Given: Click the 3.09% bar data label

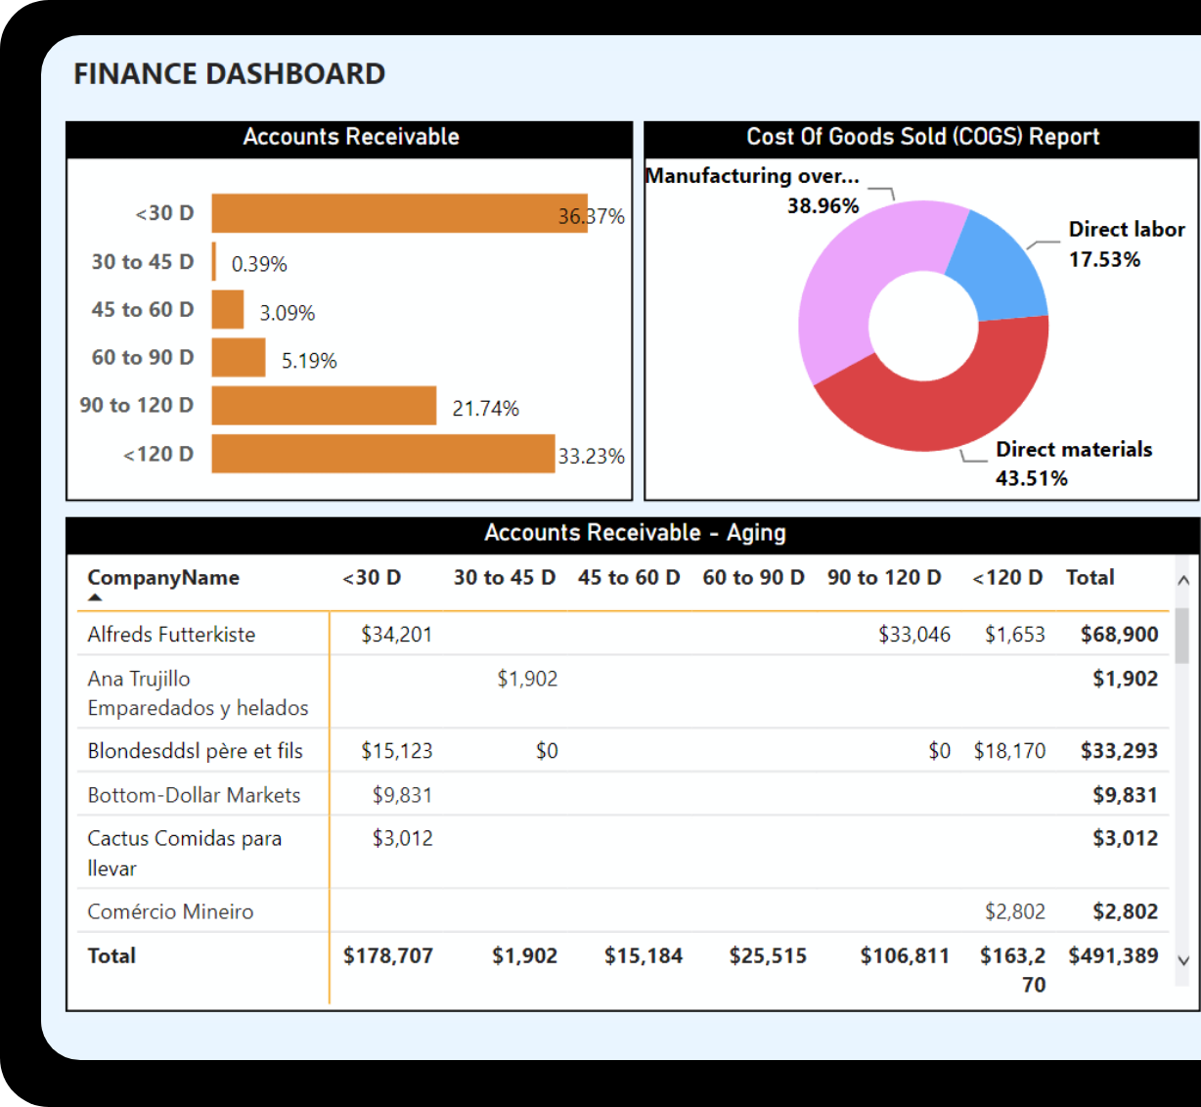Looking at the screenshot, I should 287,313.
